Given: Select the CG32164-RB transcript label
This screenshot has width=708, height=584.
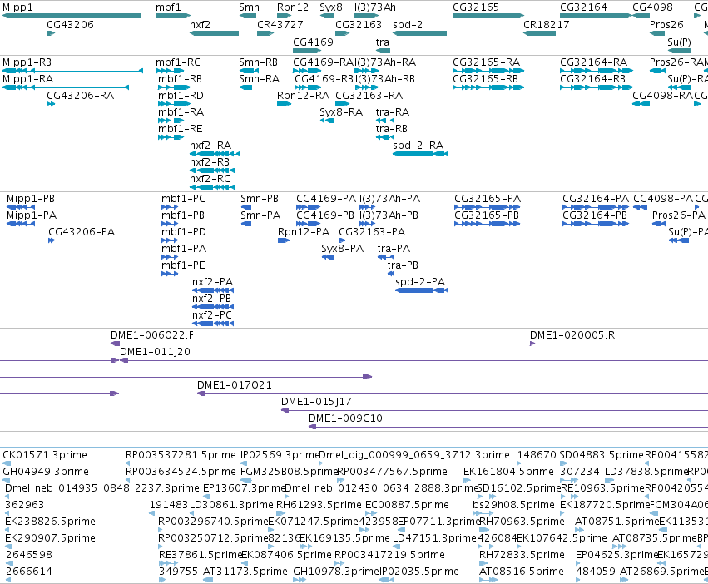Looking at the screenshot, I should click(x=592, y=78).
